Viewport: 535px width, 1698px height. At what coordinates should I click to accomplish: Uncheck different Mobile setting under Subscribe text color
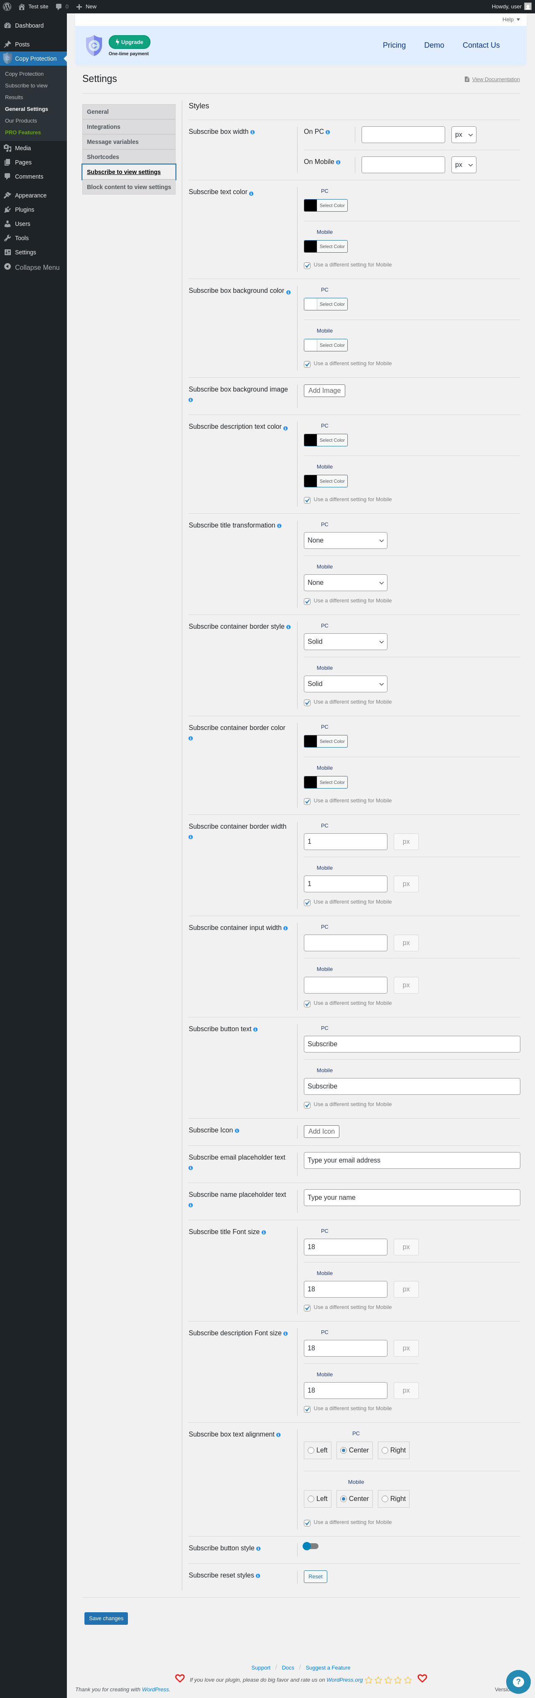point(307,266)
